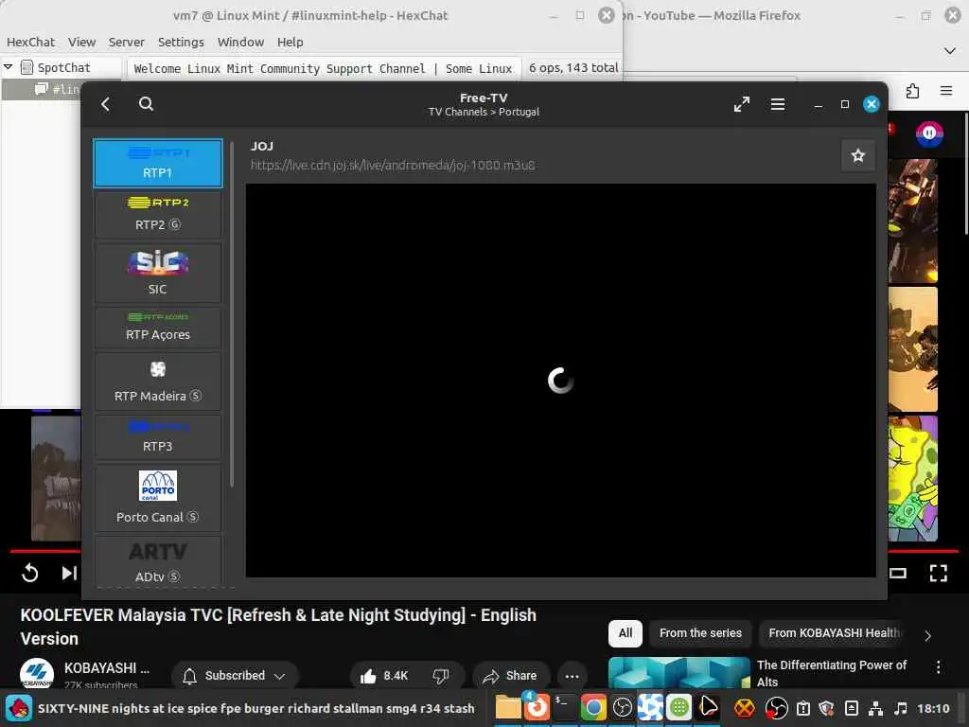
Task: Open the network tray icon
Action: click(875, 708)
